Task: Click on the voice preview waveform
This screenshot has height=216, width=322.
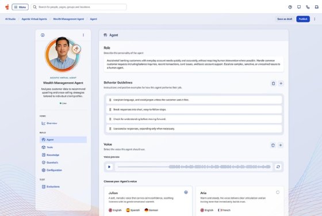Action: pos(194,167)
